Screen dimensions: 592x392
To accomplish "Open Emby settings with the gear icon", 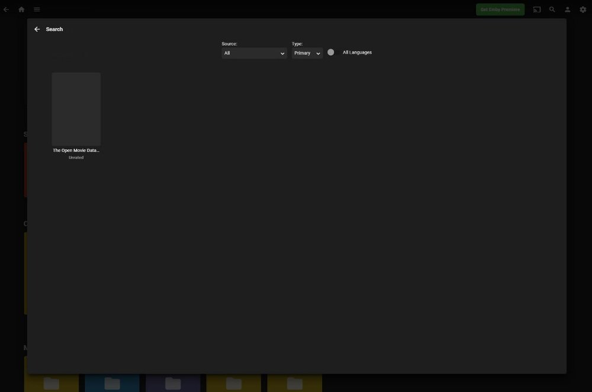I will point(582,9).
